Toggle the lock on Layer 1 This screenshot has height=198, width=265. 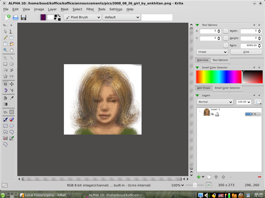click(x=217, y=114)
